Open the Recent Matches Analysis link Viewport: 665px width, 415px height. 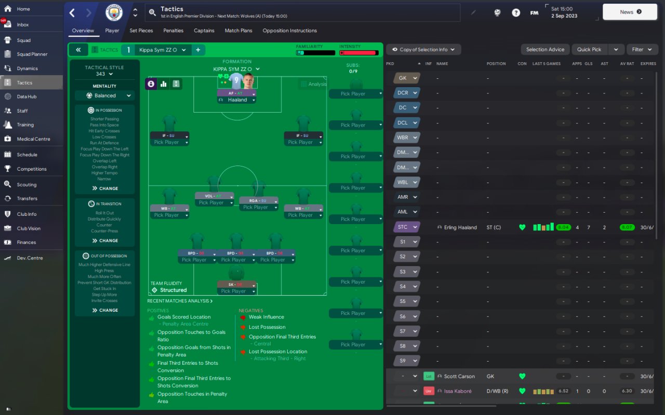tap(180, 301)
